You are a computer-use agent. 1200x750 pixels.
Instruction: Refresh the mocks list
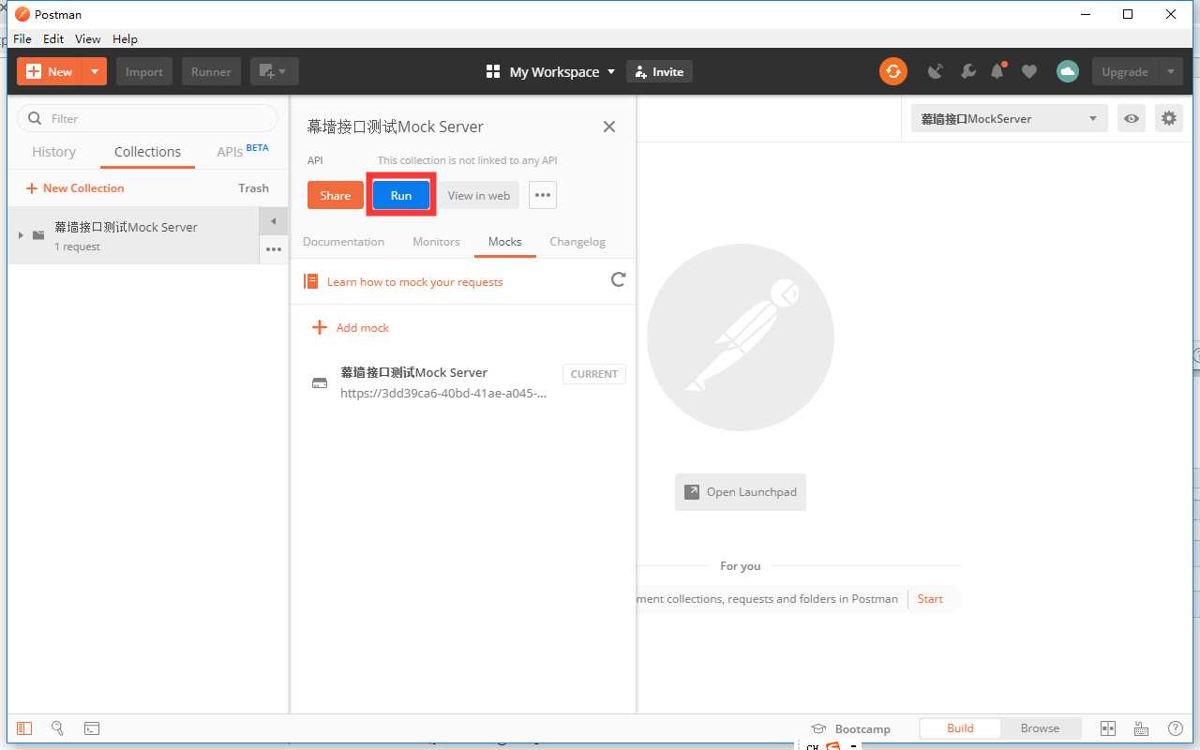click(x=618, y=279)
